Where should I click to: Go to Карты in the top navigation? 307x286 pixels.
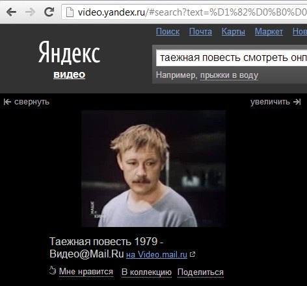pyautogui.click(x=234, y=32)
